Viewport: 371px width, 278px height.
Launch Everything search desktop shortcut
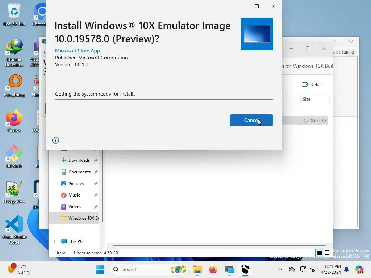(14, 85)
